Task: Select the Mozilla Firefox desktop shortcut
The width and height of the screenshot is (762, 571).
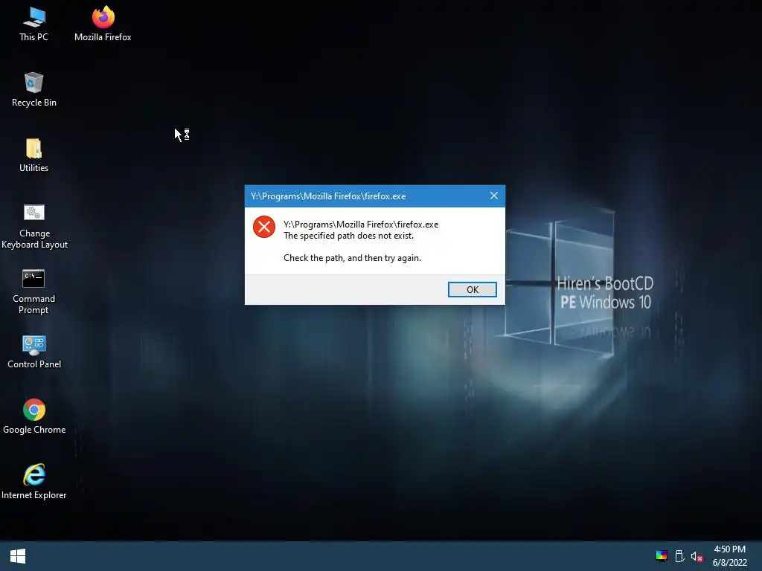Action: coord(103,25)
